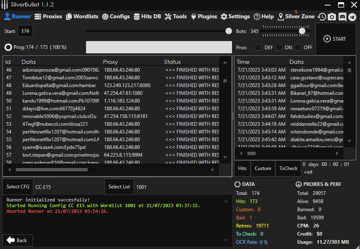The image size is (360, 249).
Task: Click the log panel scroll down arrow
Action: (226, 240)
